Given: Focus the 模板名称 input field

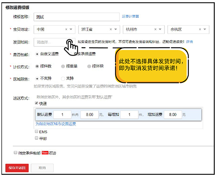Looking at the screenshot, I should [x=77, y=17].
